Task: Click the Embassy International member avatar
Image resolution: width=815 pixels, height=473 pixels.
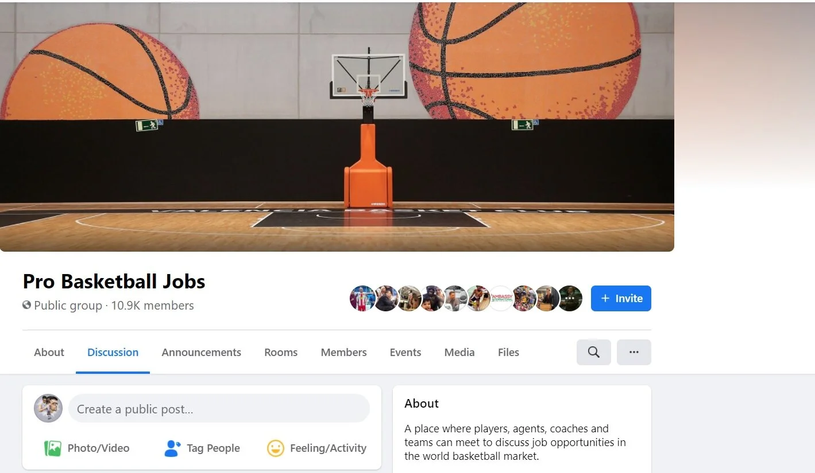Action: 501,298
